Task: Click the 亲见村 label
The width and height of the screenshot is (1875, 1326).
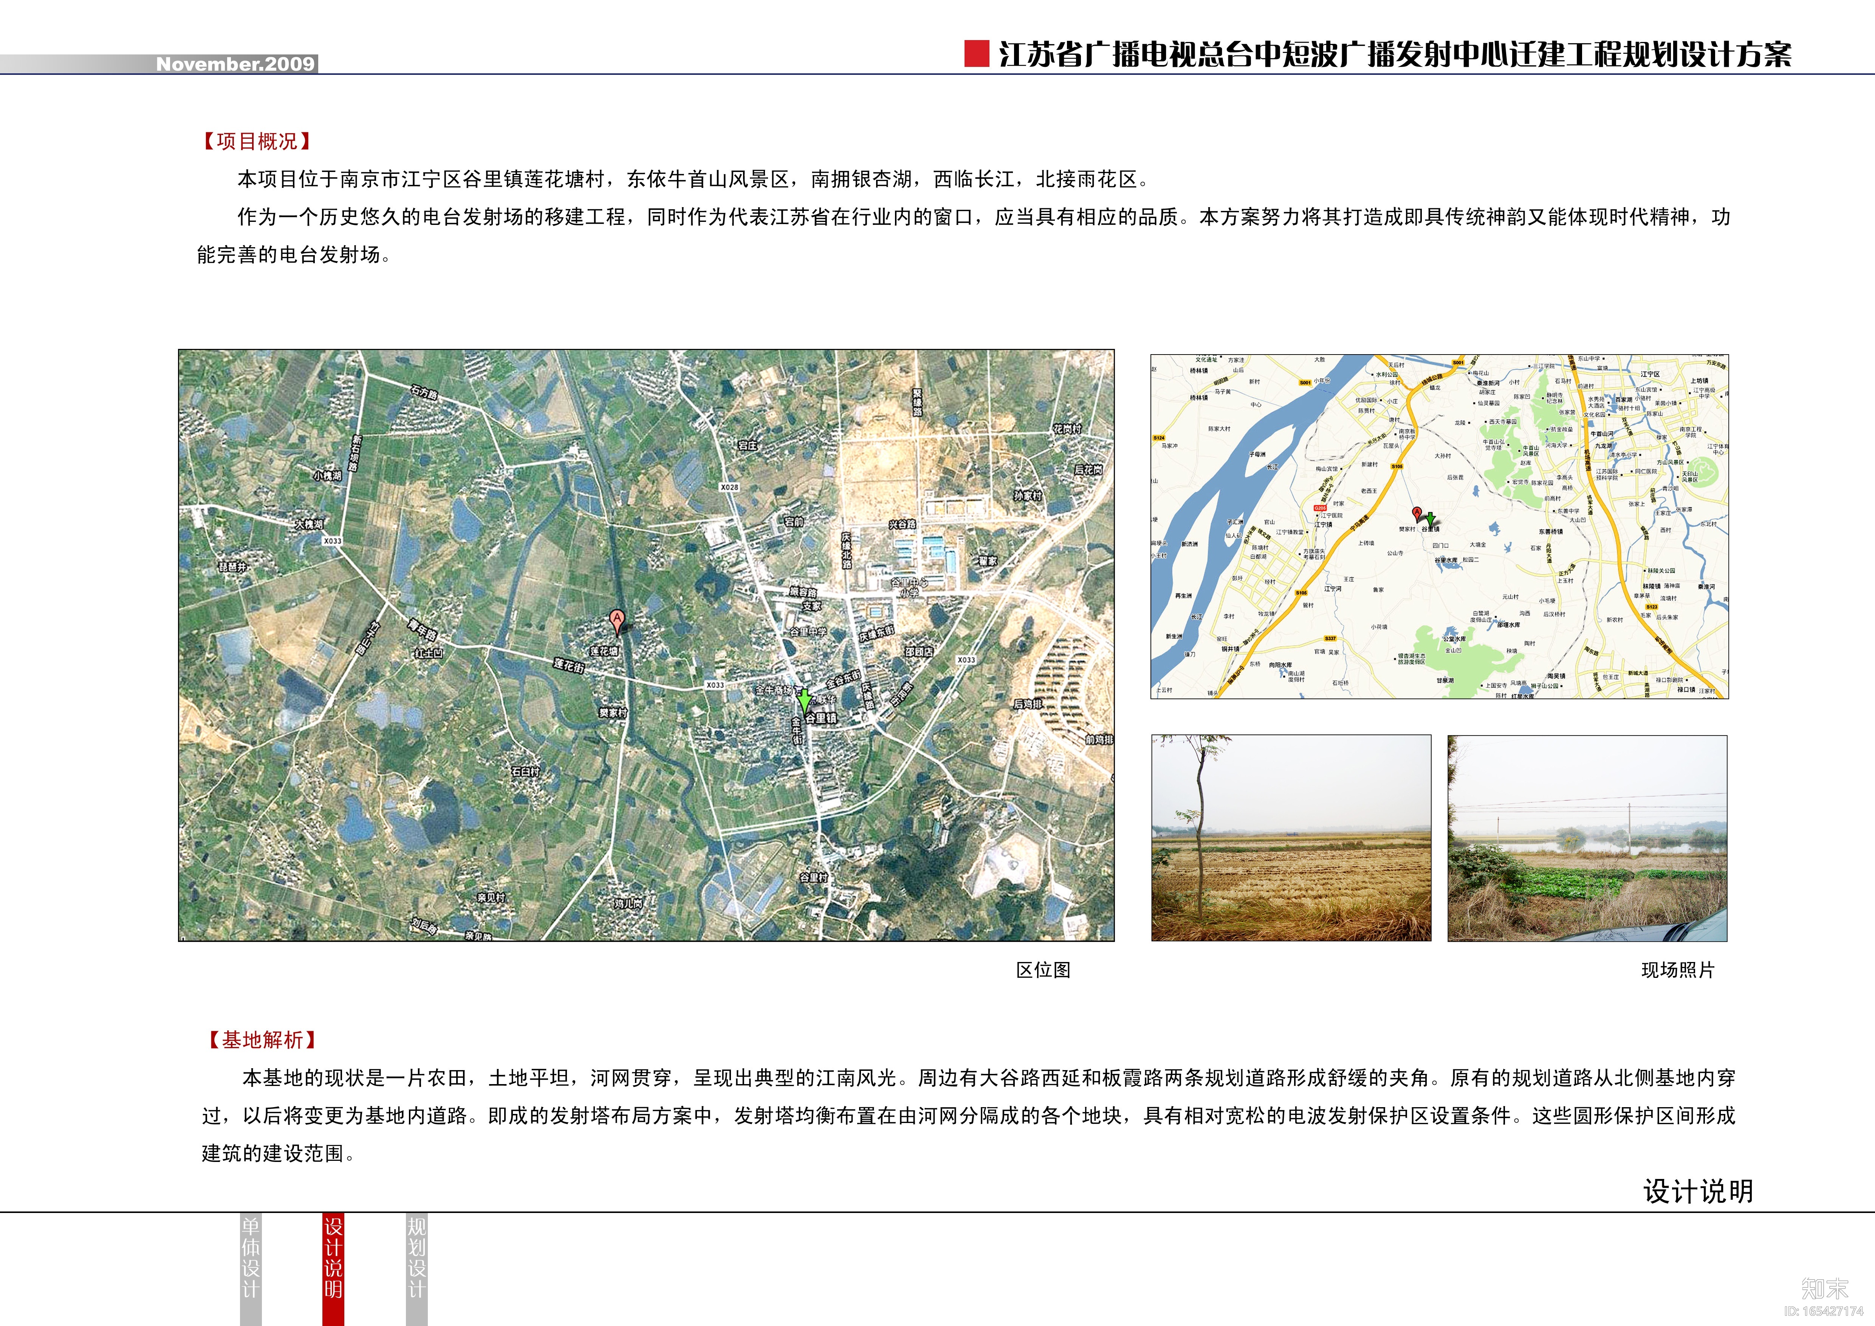Action: point(491,897)
